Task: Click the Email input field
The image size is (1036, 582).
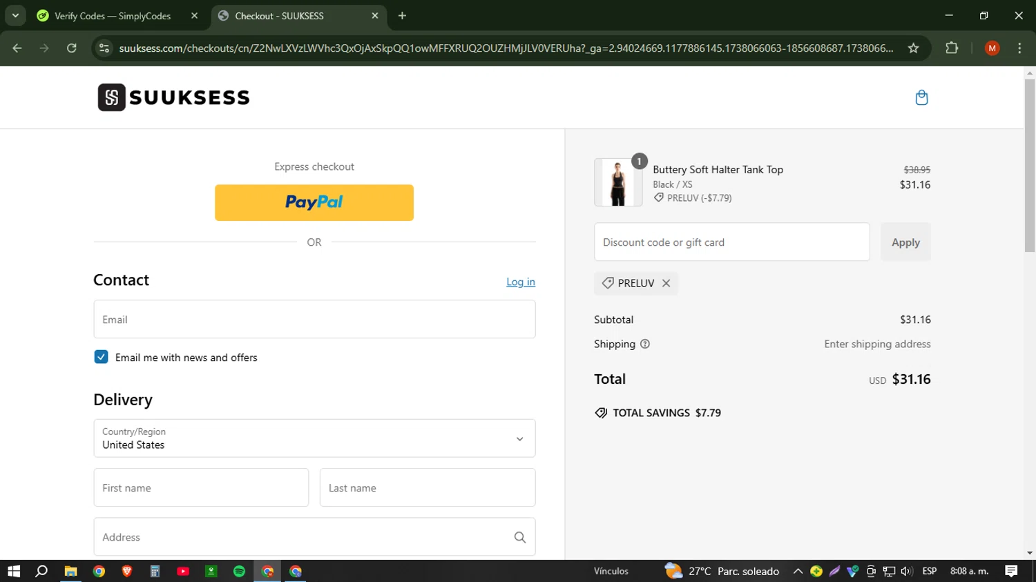Action: pos(314,319)
